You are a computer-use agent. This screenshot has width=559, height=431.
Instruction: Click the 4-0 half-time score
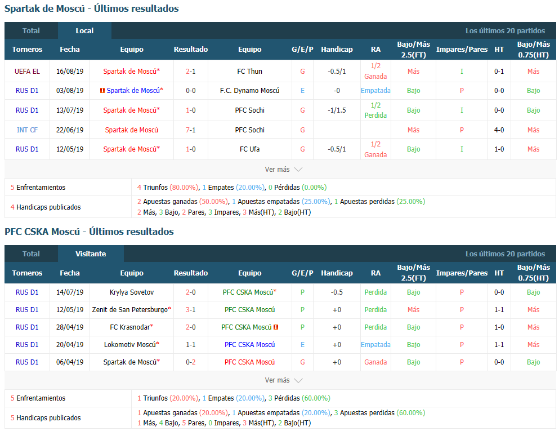(499, 130)
